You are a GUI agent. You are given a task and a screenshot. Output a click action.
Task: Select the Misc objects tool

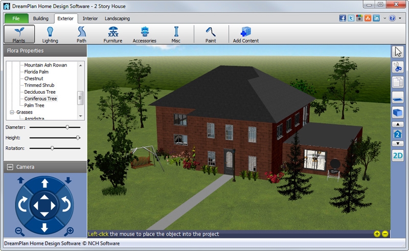click(x=176, y=34)
